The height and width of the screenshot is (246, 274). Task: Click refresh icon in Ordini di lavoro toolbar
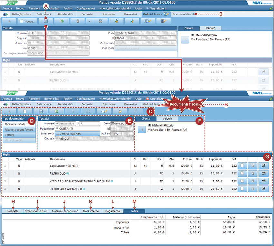point(62,21)
